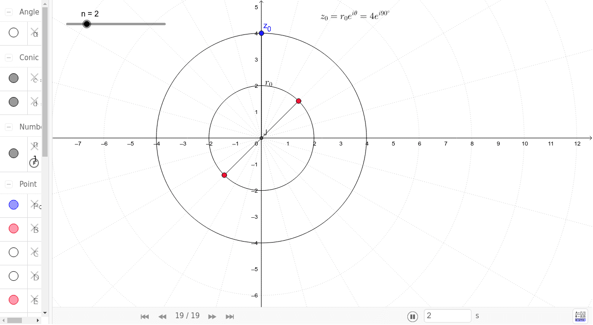Click the n slider handle
Image resolution: width=593 pixels, height=325 pixels.
tap(87, 24)
